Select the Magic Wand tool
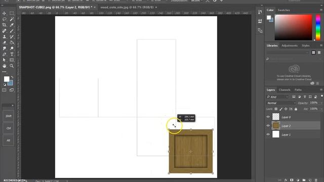 coord(12,19)
